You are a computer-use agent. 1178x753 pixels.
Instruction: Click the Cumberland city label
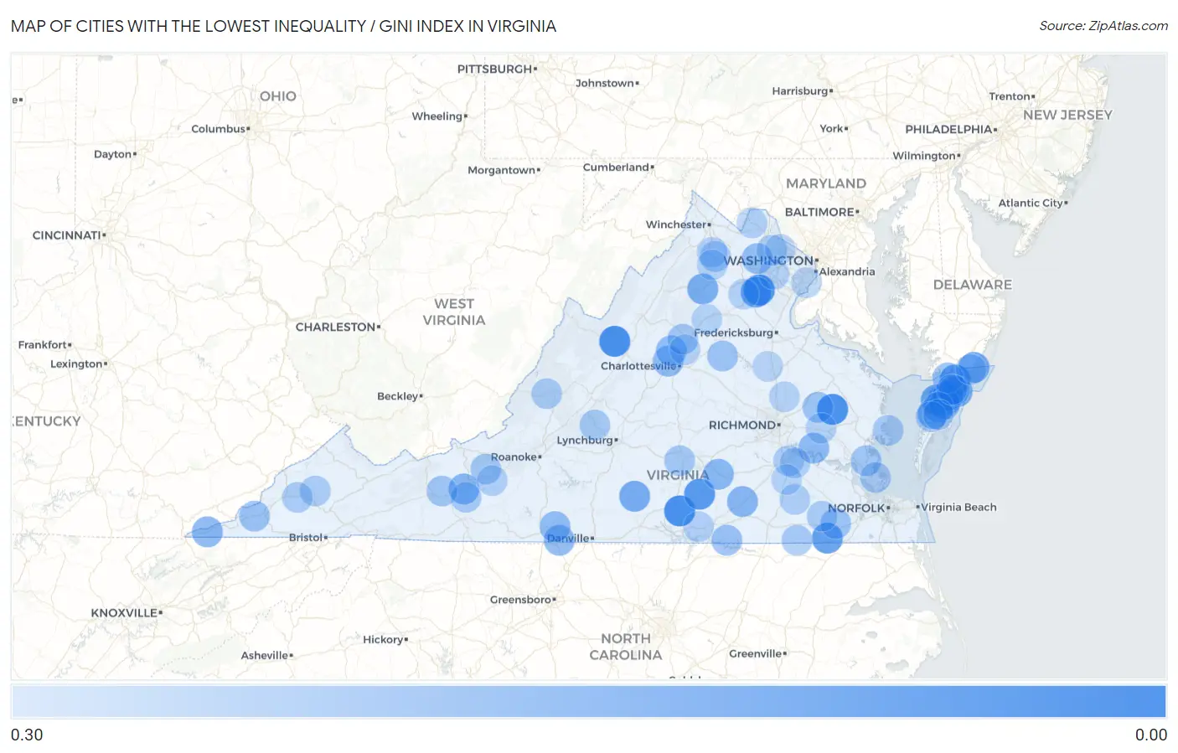coord(616,167)
